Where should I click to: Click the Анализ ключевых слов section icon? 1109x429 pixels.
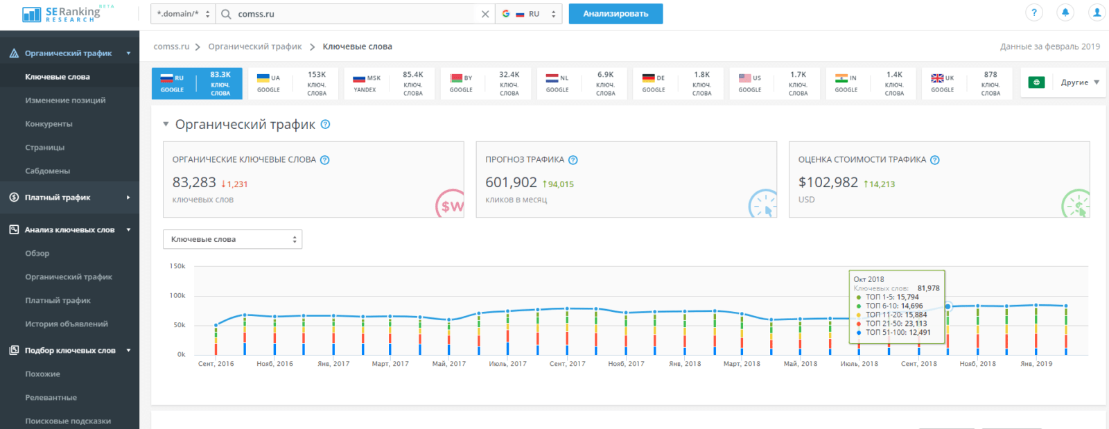pyautogui.click(x=14, y=229)
